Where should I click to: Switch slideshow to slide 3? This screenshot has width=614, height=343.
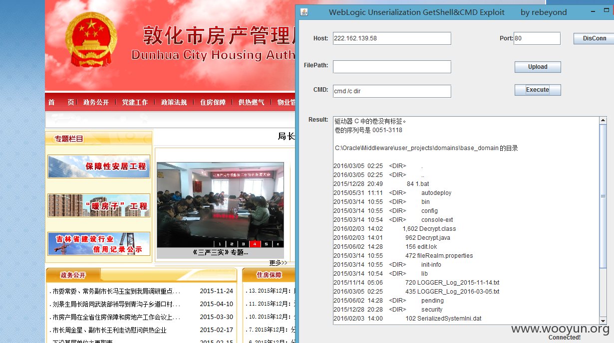coord(243,244)
